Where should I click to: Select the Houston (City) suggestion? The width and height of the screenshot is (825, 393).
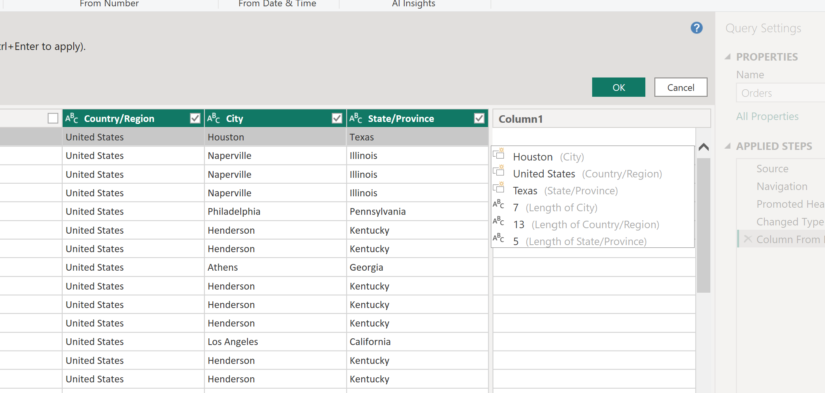[548, 157]
